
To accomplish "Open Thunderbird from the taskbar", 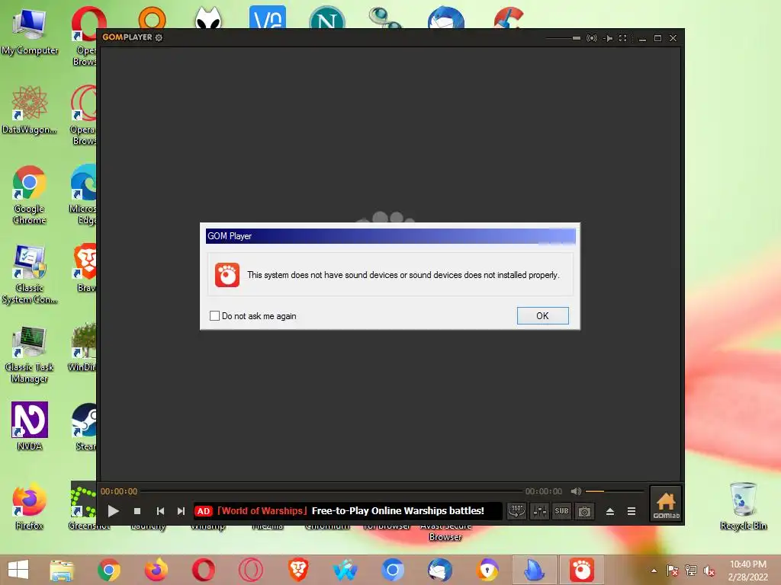I will [440, 570].
